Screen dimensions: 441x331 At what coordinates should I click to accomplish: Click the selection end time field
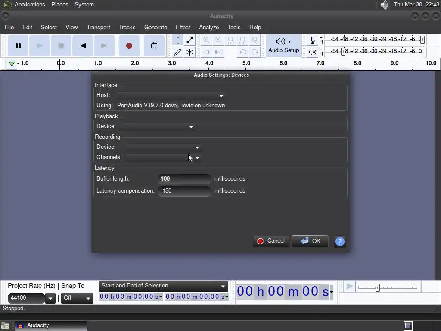click(196, 297)
